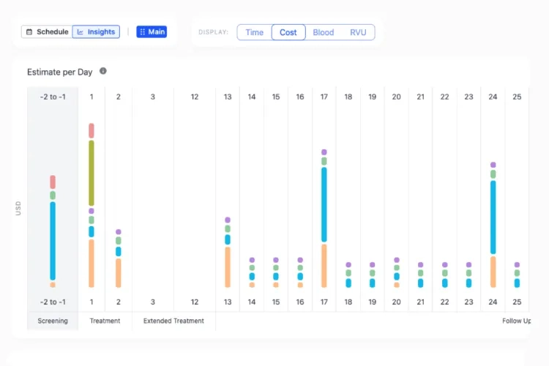This screenshot has height=366, width=549.
Task: Click the Main button
Action: click(x=152, y=31)
